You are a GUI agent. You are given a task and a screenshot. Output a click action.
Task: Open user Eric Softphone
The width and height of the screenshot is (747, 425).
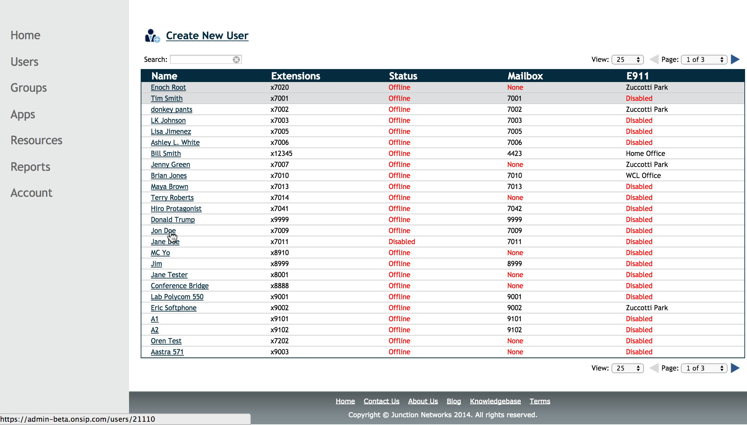(x=173, y=308)
